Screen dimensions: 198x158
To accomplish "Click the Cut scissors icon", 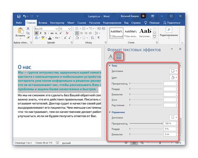I will pyautogui.click(x=28, y=28).
